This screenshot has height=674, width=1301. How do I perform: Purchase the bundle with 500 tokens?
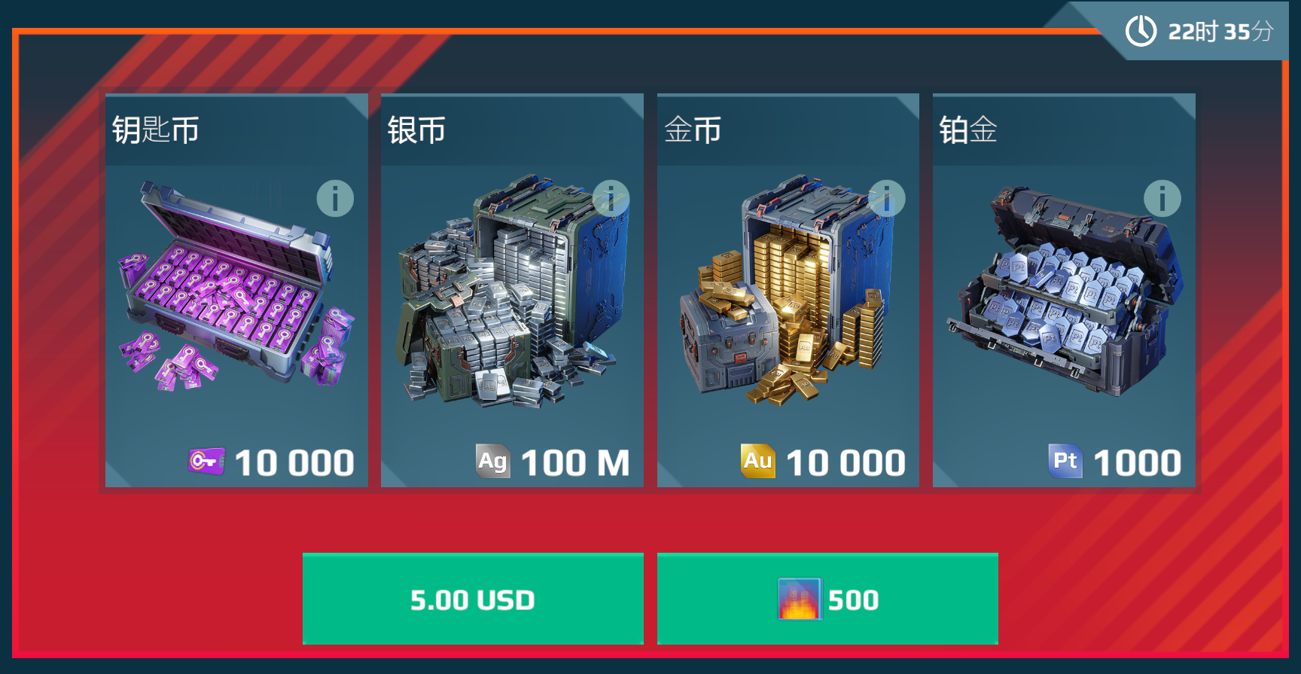click(827, 599)
